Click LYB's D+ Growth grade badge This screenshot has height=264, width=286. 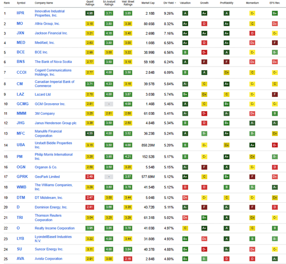204,239
